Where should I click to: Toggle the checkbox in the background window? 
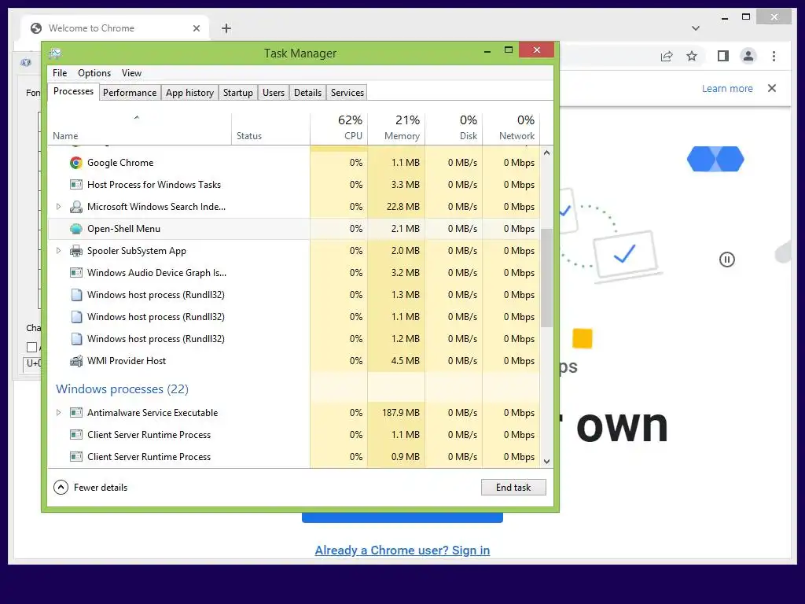click(x=31, y=347)
